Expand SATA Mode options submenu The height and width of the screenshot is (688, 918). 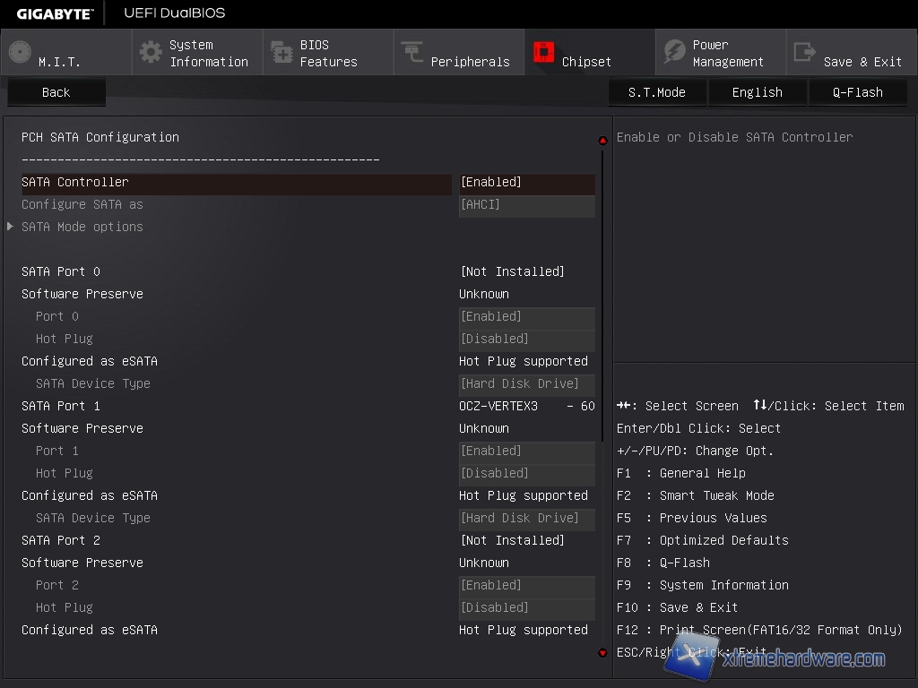coord(82,228)
